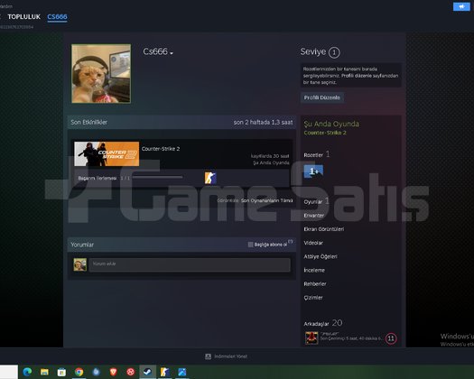
Task: Click the Başarım İlerlemesi progress bar
Action: [157, 178]
